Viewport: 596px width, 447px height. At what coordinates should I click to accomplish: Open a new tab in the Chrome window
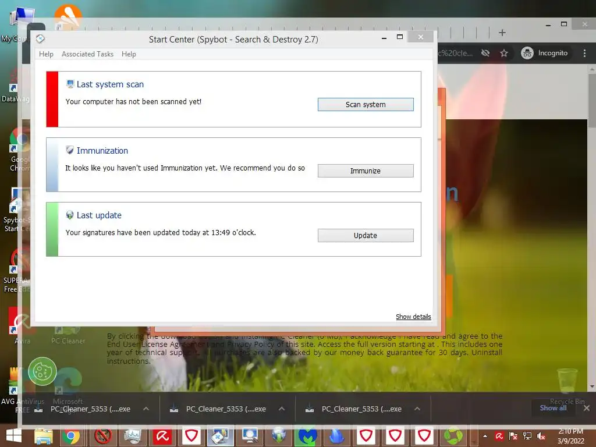[x=502, y=33]
